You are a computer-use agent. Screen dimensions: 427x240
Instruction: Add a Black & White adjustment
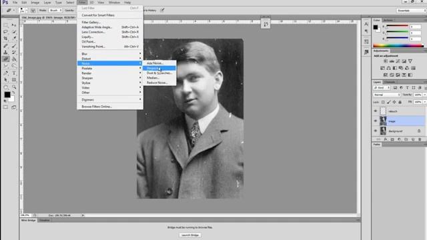(x=395, y=68)
